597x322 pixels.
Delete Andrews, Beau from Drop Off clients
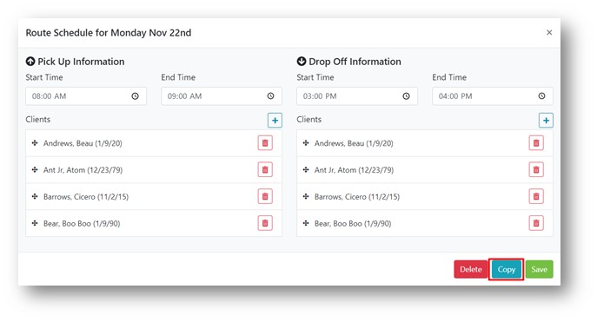536,143
